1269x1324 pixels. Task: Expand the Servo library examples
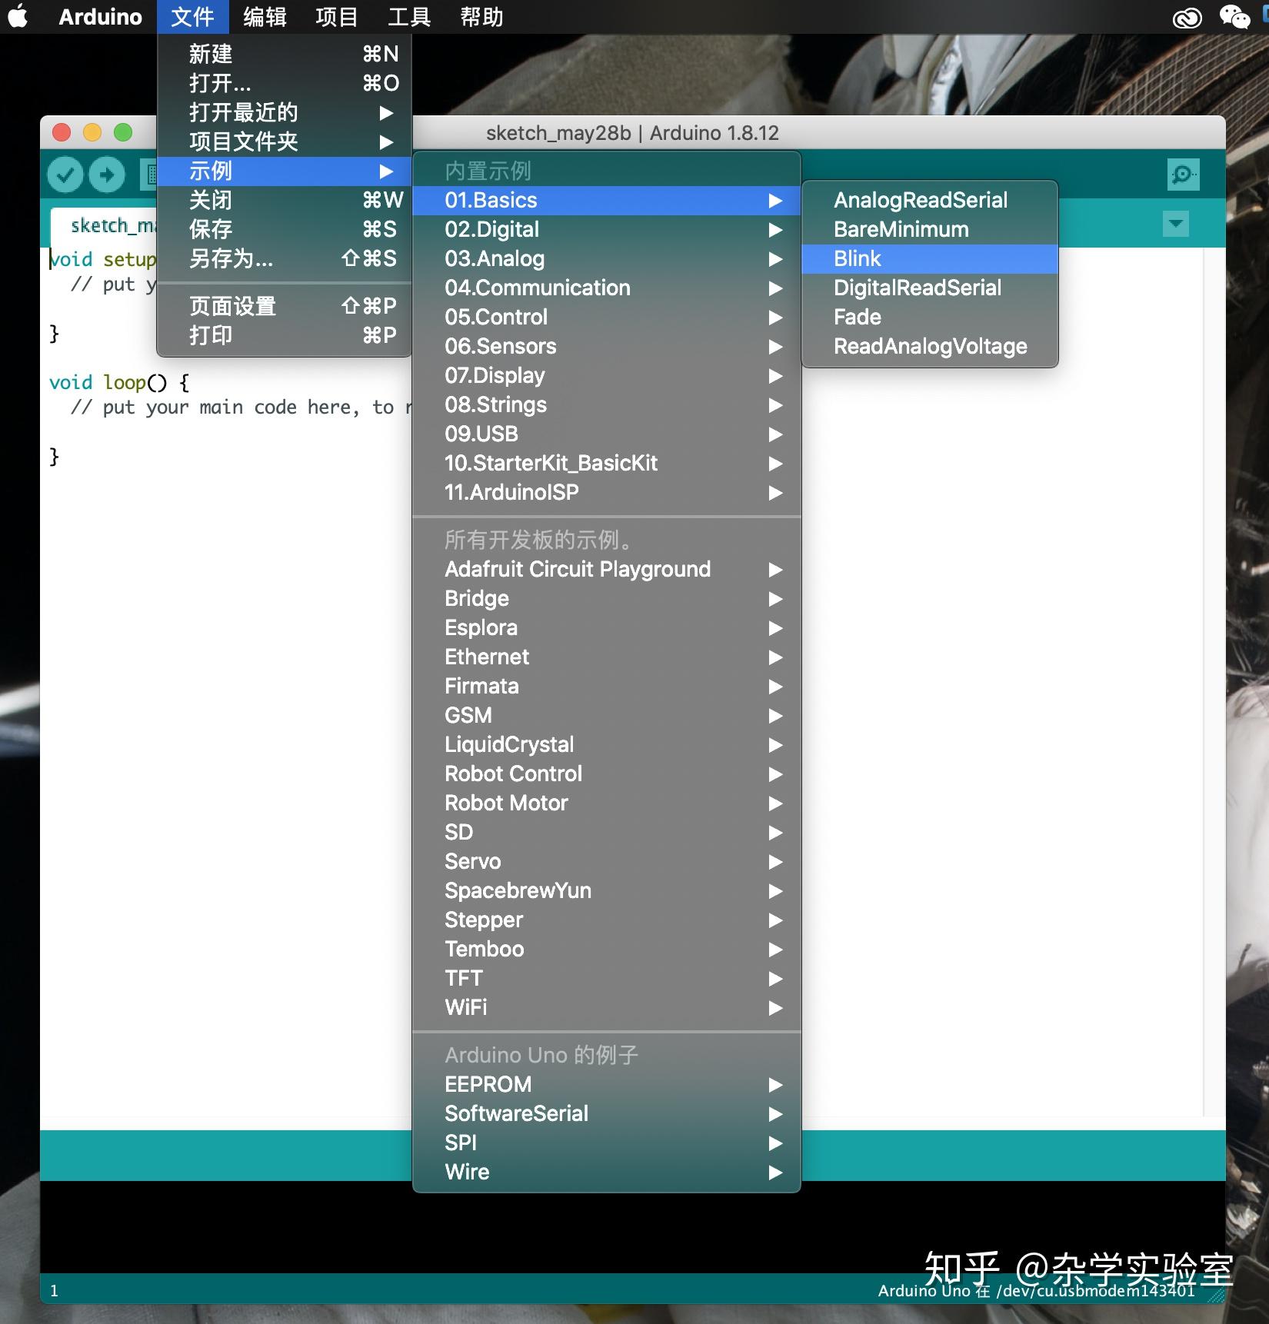point(607,861)
